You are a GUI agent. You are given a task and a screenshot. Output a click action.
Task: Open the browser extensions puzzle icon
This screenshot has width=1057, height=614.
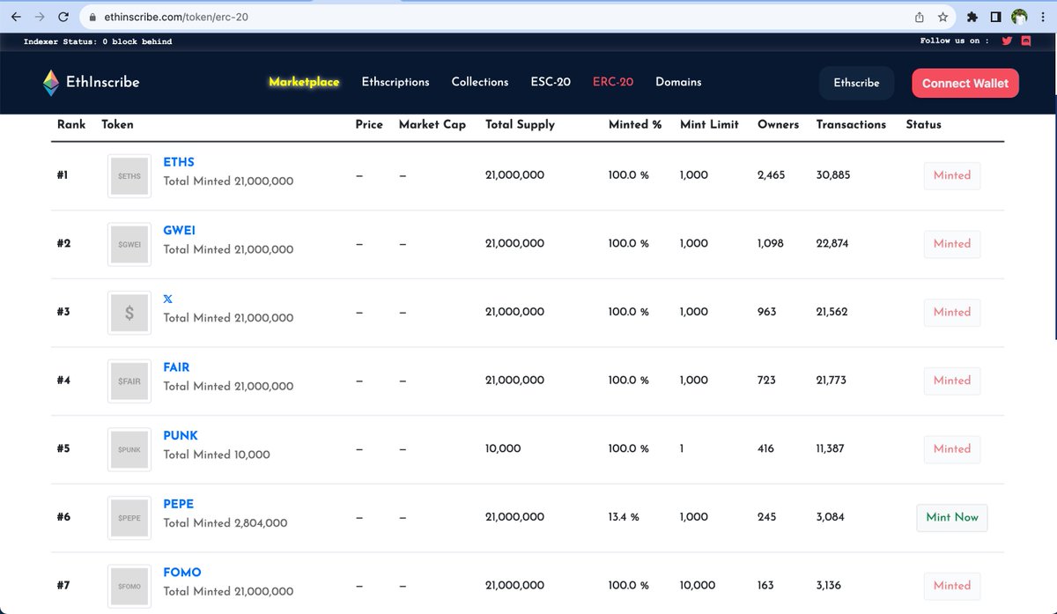pyautogui.click(x=972, y=17)
